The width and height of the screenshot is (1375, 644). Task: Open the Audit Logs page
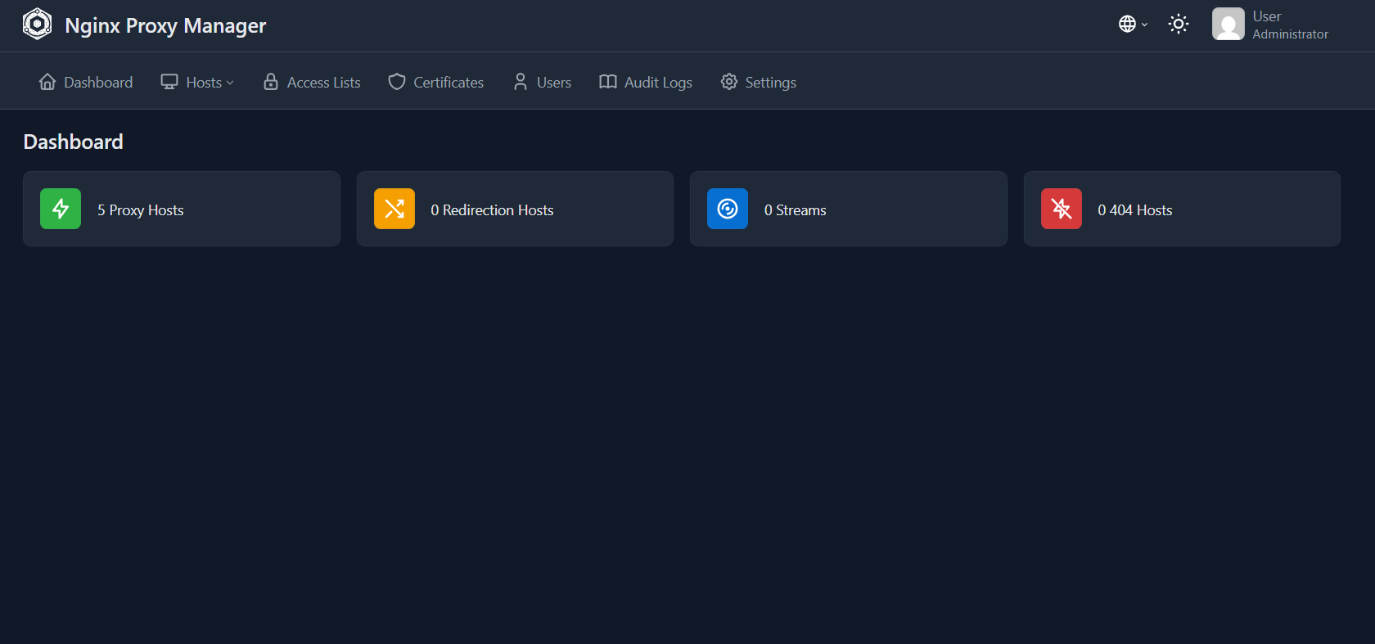pos(646,82)
